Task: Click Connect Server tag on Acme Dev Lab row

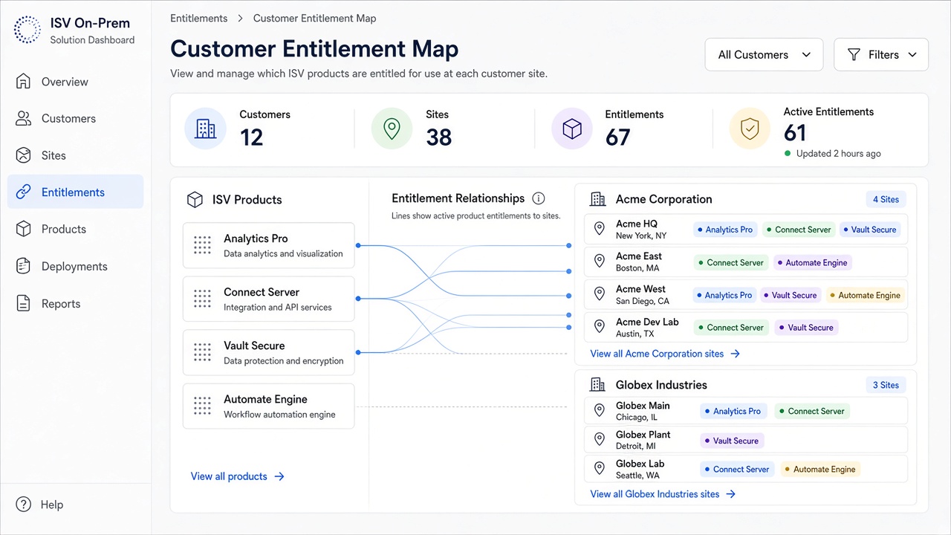Action: (731, 328)
